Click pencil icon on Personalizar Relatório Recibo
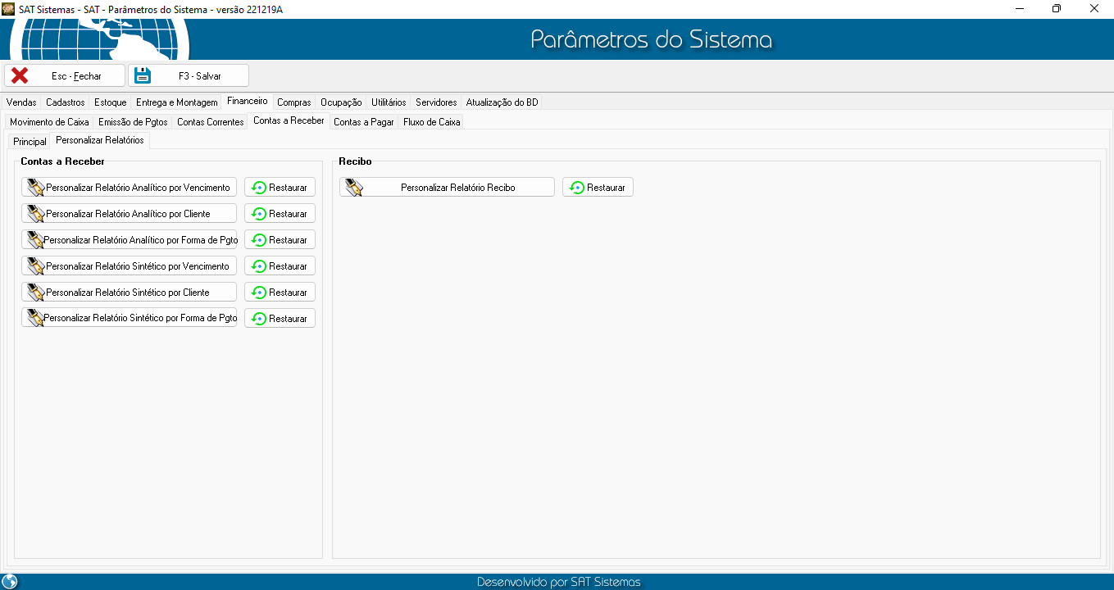The image size is (1114, 590). tap(353, 188)
